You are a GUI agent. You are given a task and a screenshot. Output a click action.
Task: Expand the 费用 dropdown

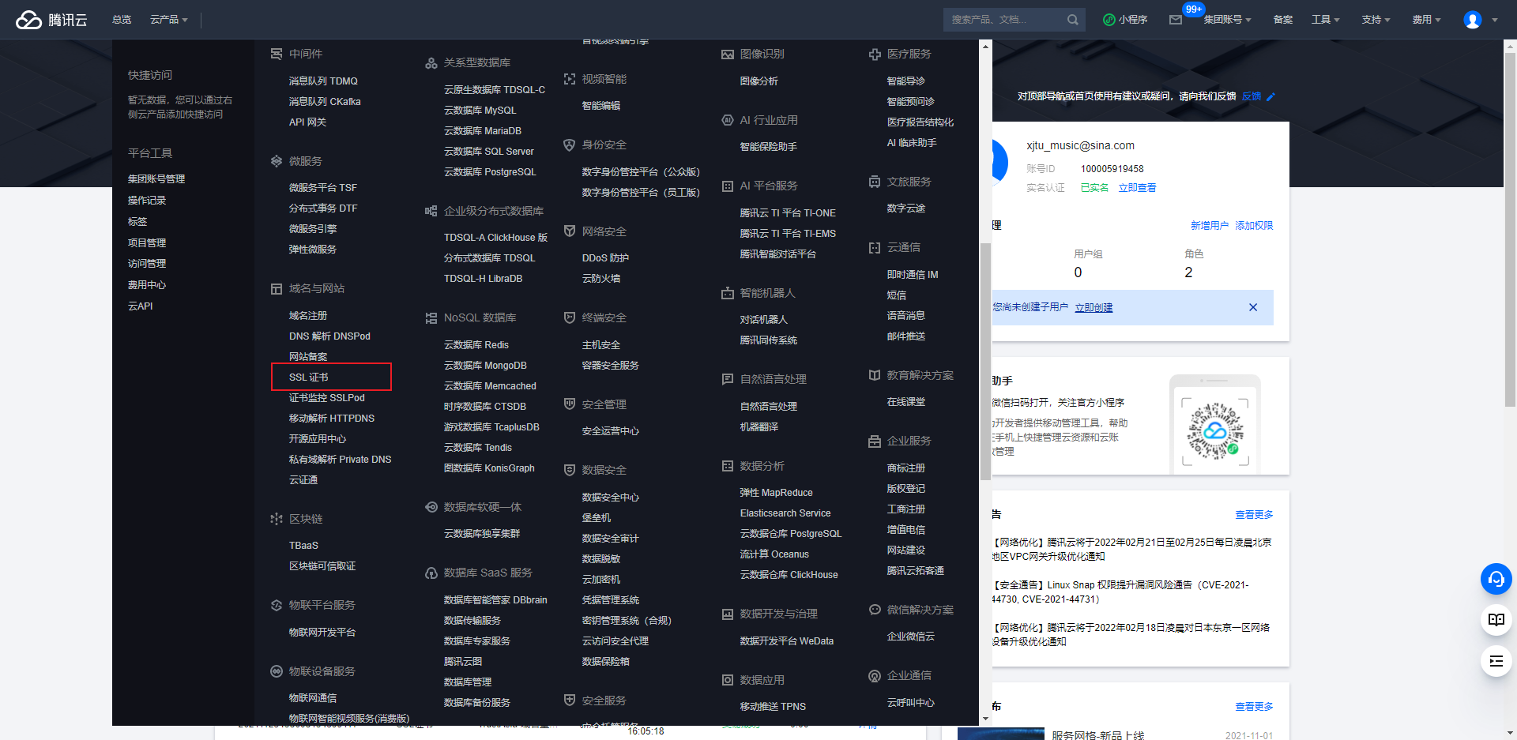pyautogui.click(x=1427, y=20)
